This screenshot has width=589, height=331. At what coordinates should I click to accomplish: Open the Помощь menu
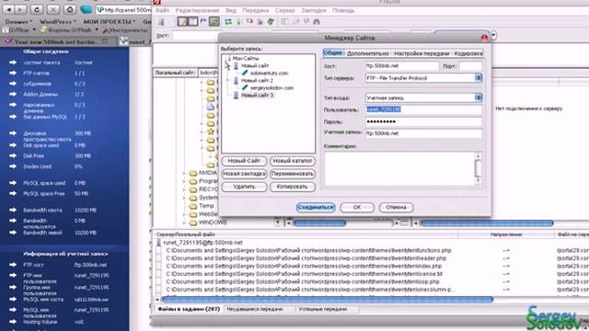(343, 10)
